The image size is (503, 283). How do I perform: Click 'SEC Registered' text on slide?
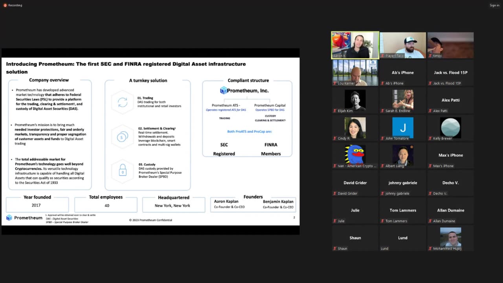tap(224, 149)
